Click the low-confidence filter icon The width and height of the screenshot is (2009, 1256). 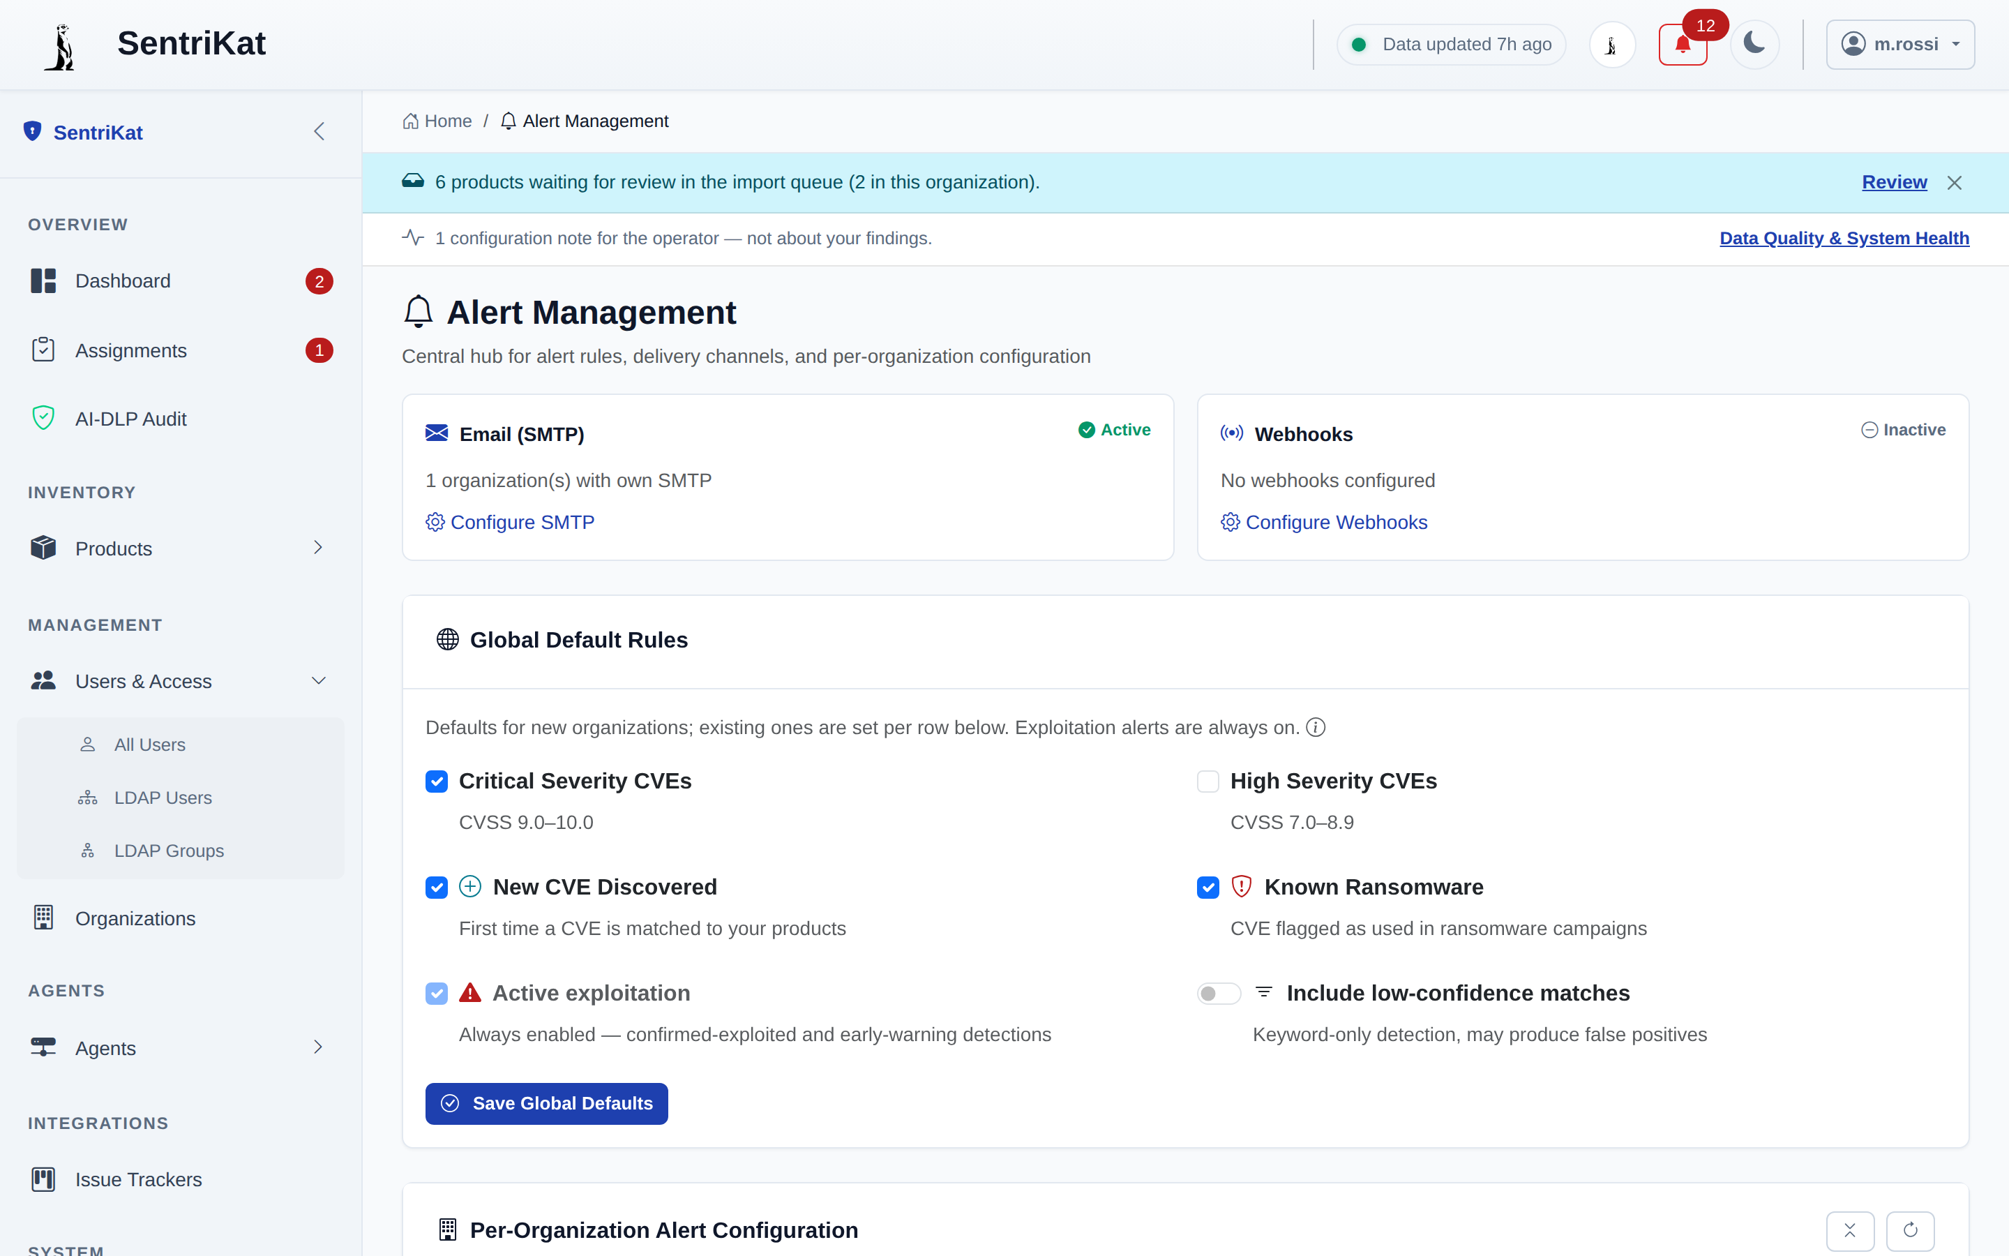(x=1263, y=992)
